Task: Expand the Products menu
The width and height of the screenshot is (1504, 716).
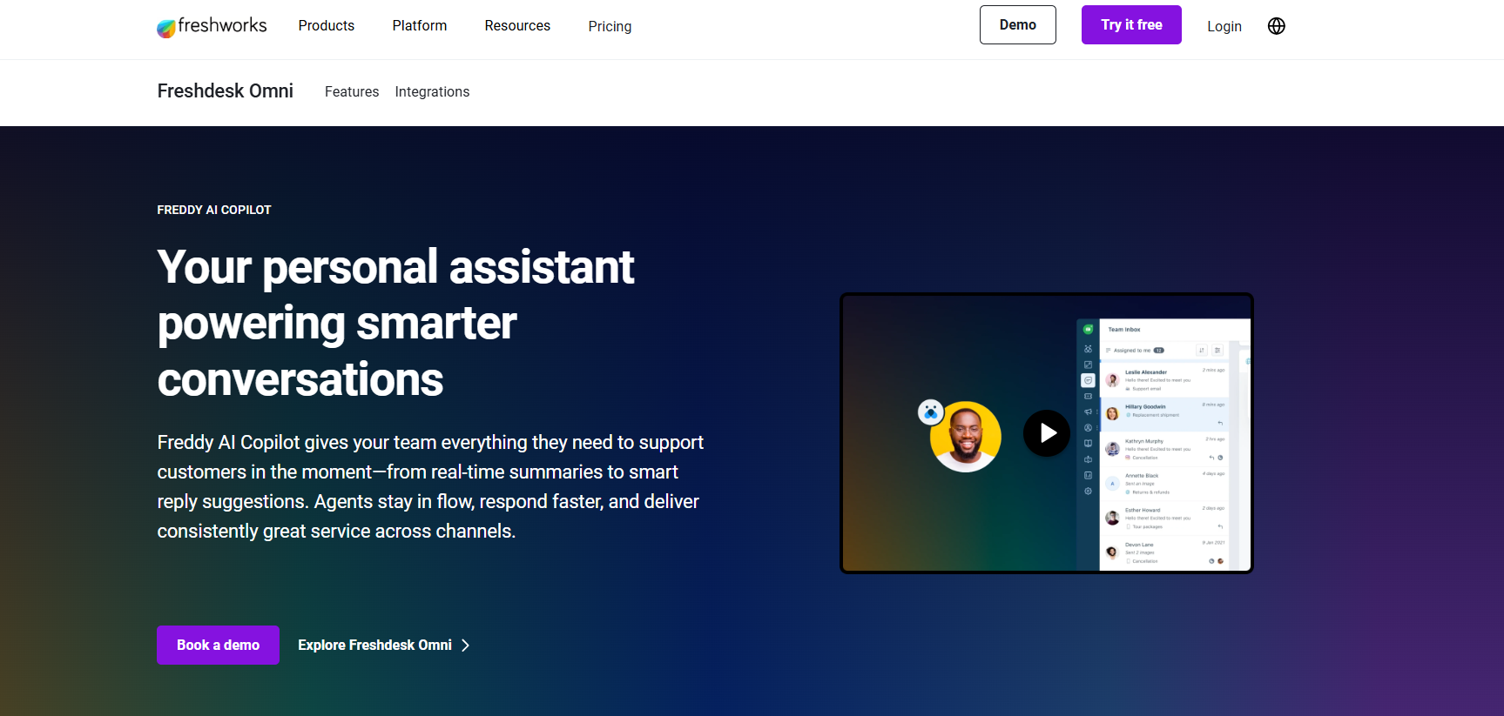Action: pyautogui.click(x=326, y=26)
